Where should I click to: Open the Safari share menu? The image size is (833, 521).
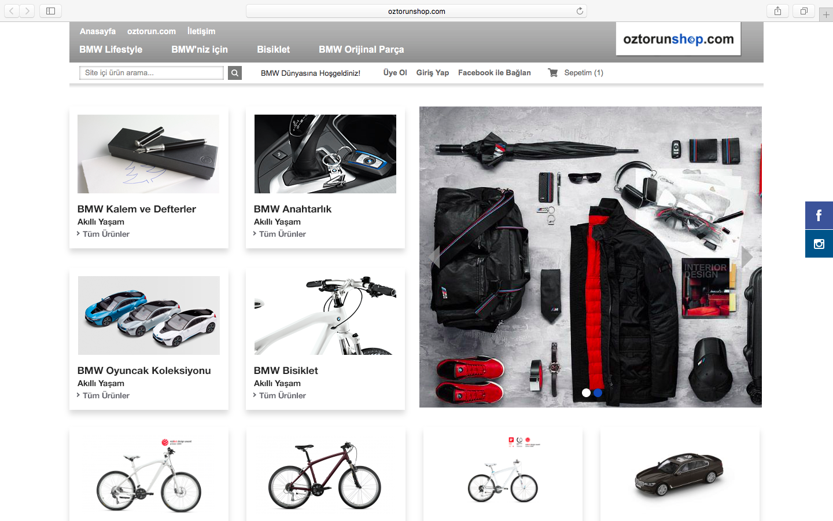pyautogui.click(x=778, y=11)
